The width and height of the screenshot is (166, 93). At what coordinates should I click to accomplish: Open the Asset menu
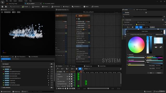[15, 1]
